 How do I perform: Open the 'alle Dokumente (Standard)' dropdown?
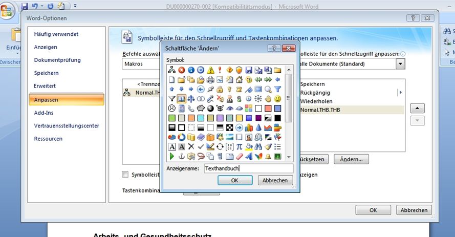[400, 64]
